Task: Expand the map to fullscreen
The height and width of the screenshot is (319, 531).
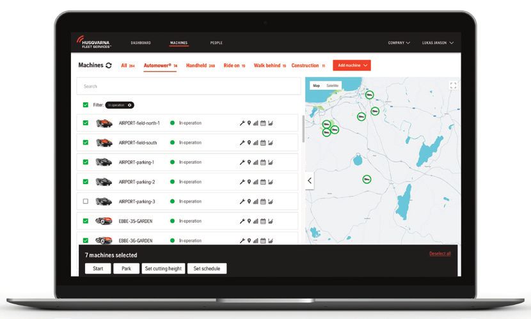Action: pos(453,86)
